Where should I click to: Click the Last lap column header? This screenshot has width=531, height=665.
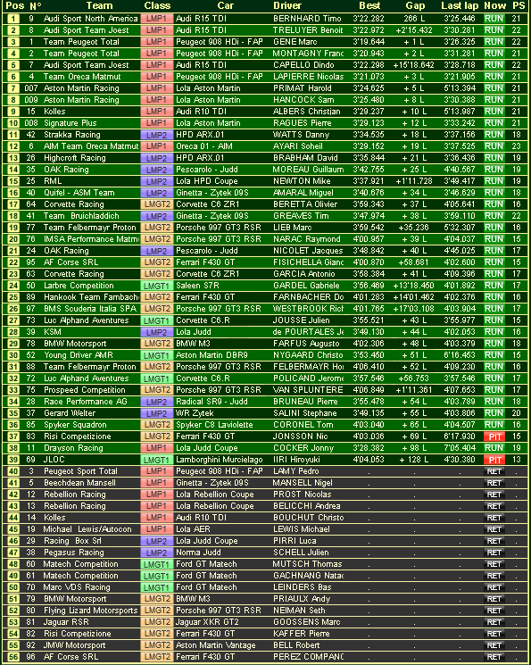coord(460,5)
